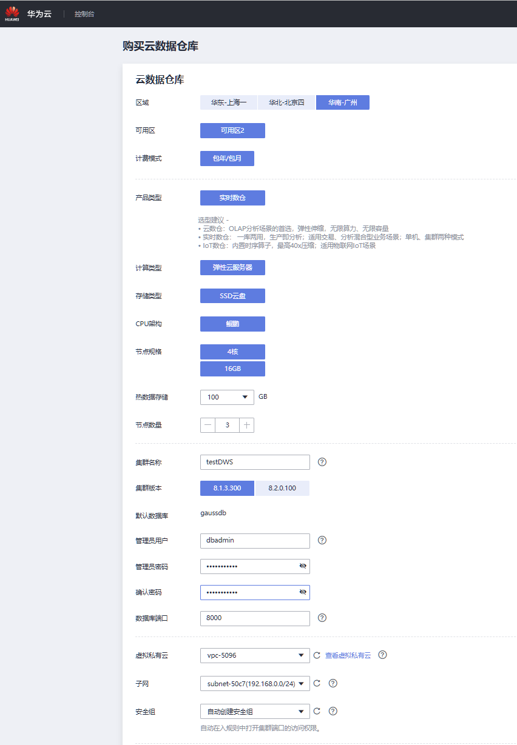The height and width of the screenshot is (745, 517).
Task: Click the Huawei Cloud logo
Action: point(12,13)
